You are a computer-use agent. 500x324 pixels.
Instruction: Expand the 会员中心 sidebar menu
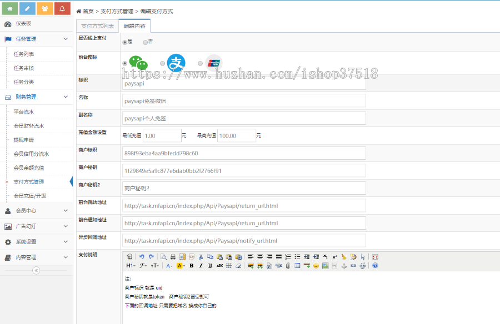(36, 211)
